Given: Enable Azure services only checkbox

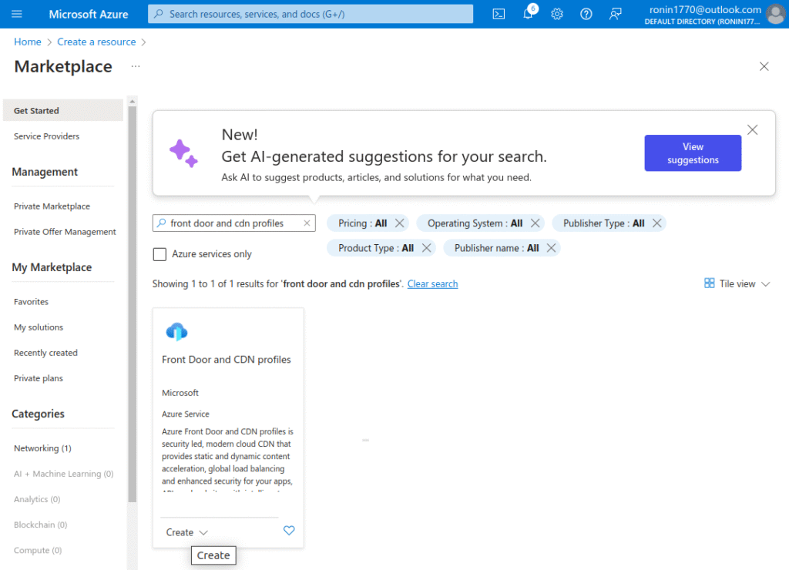Looking at the screenshot, I should pyautogui.click(x=159, y=254).
